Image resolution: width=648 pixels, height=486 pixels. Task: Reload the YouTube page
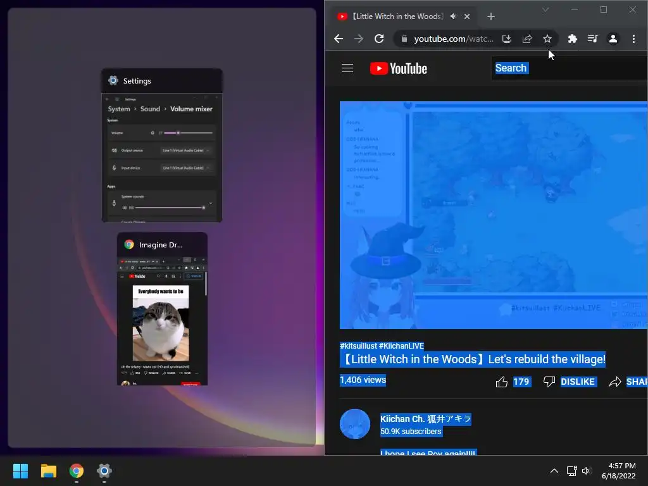click(x=379, y=39)
